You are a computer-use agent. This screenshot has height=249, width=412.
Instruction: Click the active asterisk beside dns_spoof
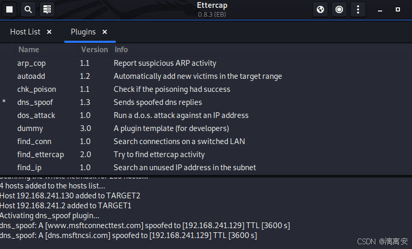click(x=4, y=102)
